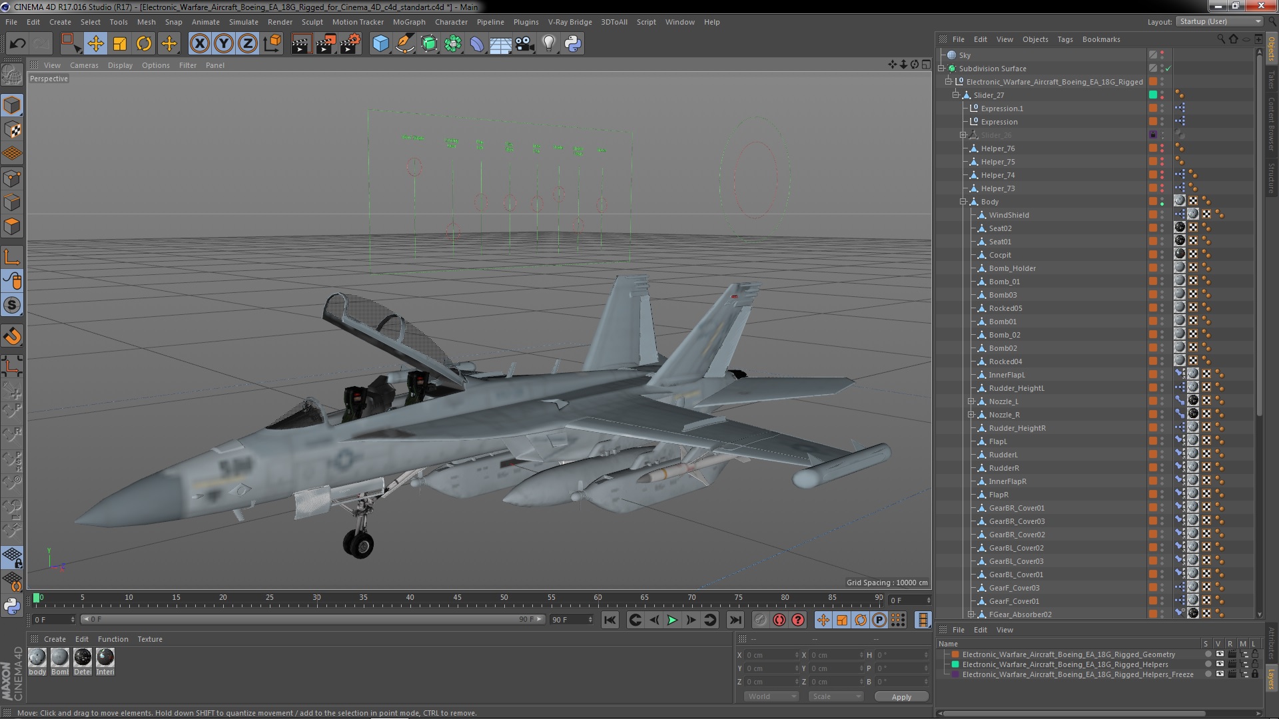The height and width of the screenshot is (719, 1279).
Task: Click the Viewport Solo S icon
Action: [12, 306]
